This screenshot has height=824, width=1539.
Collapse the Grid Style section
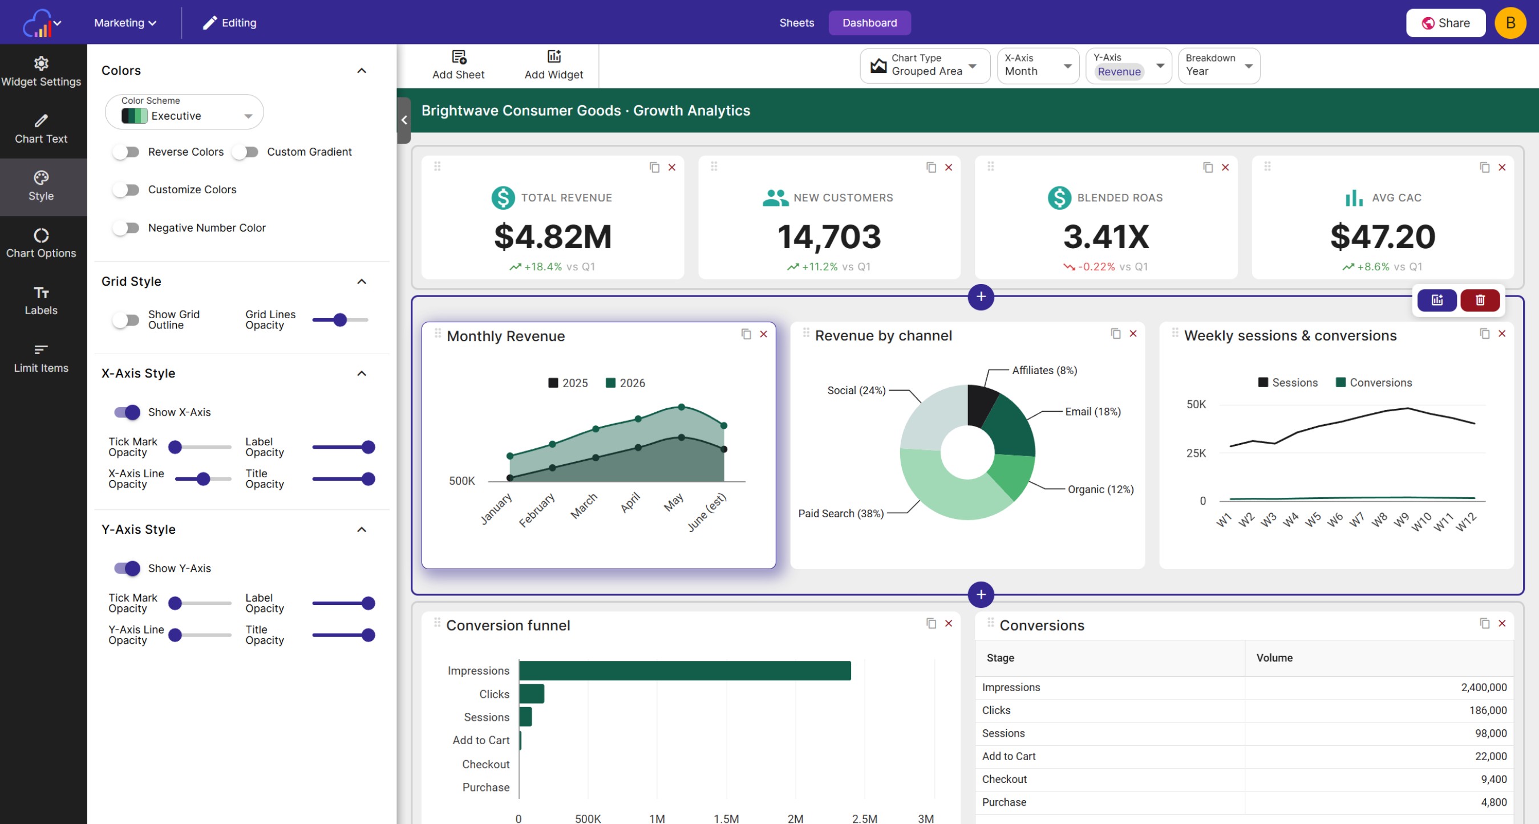pos(362,281)
